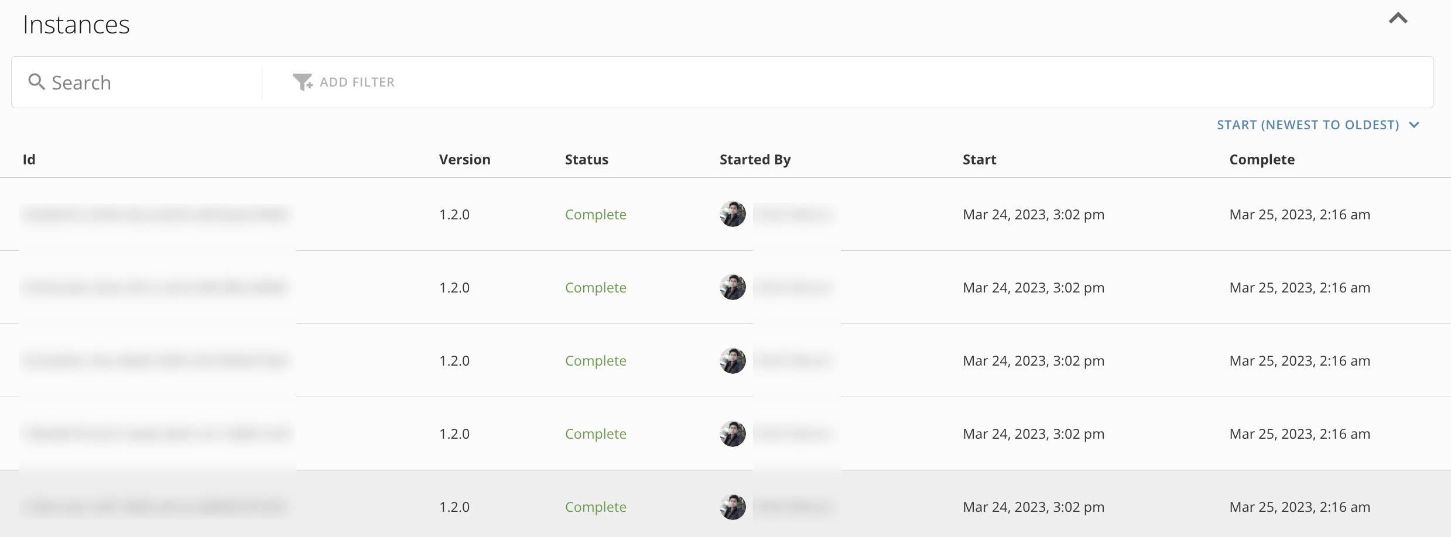1451x537 pixels.
Task: Click the Complete status in the third row
Action: point(596,360)
